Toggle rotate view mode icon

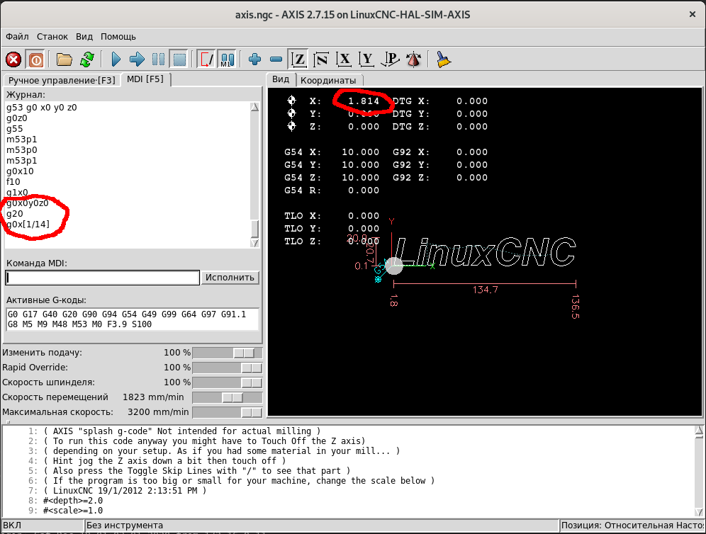pos(413,59)
